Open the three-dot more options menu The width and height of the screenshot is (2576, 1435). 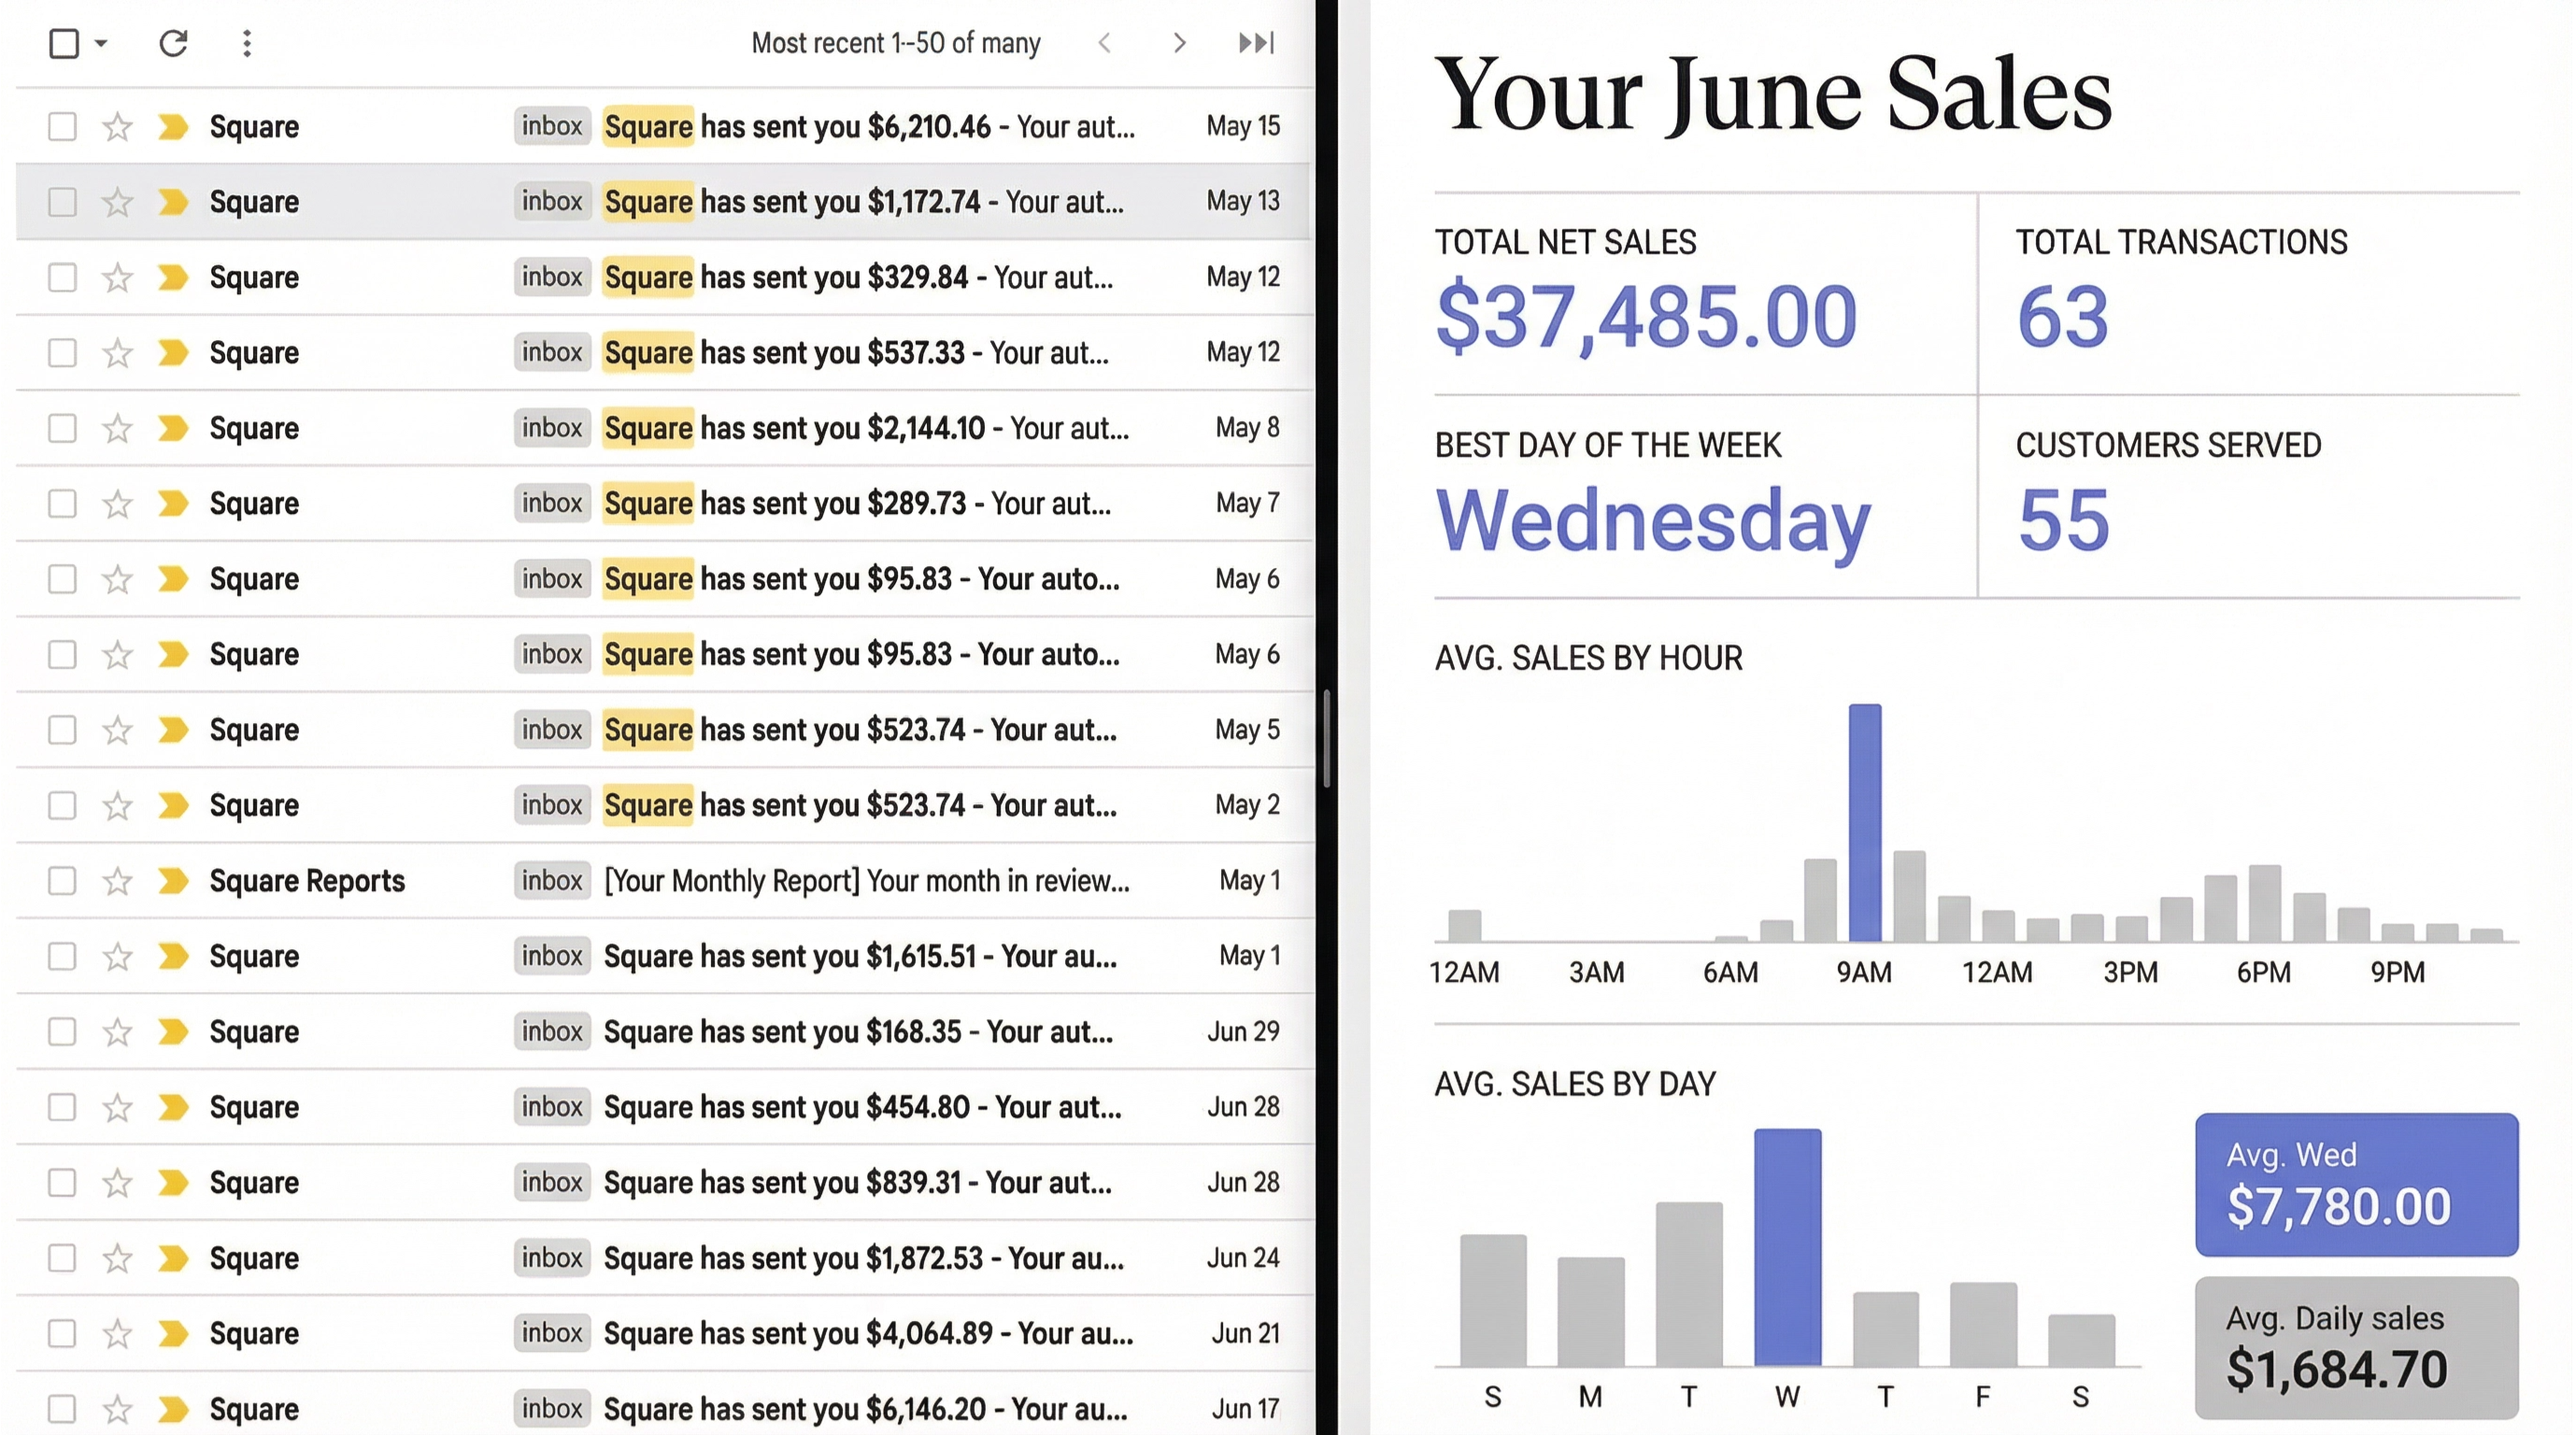point(247,43)
